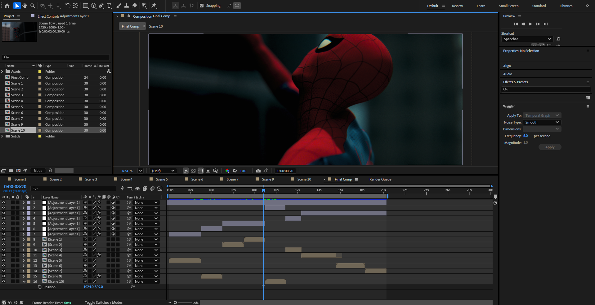Open the channel and color management icon

(227, 171)
